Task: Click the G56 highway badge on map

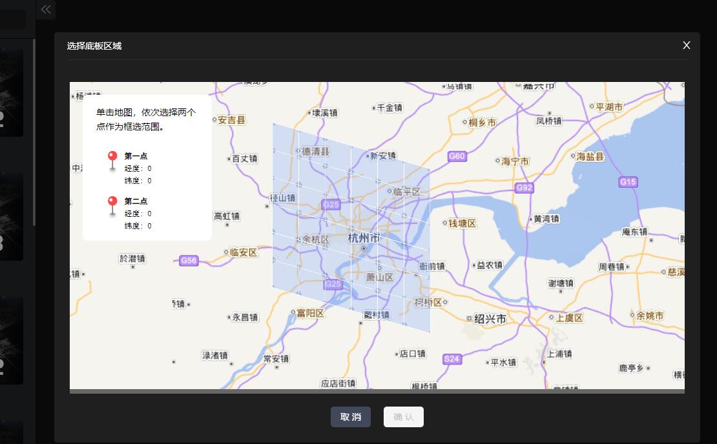Action: [x=189, y=260]
